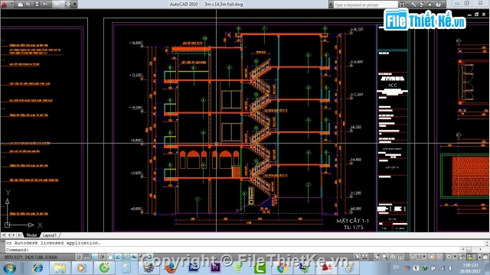Jump to first layout tab arrow
This screenshot has height=275, width=490.
coord(3,235)
